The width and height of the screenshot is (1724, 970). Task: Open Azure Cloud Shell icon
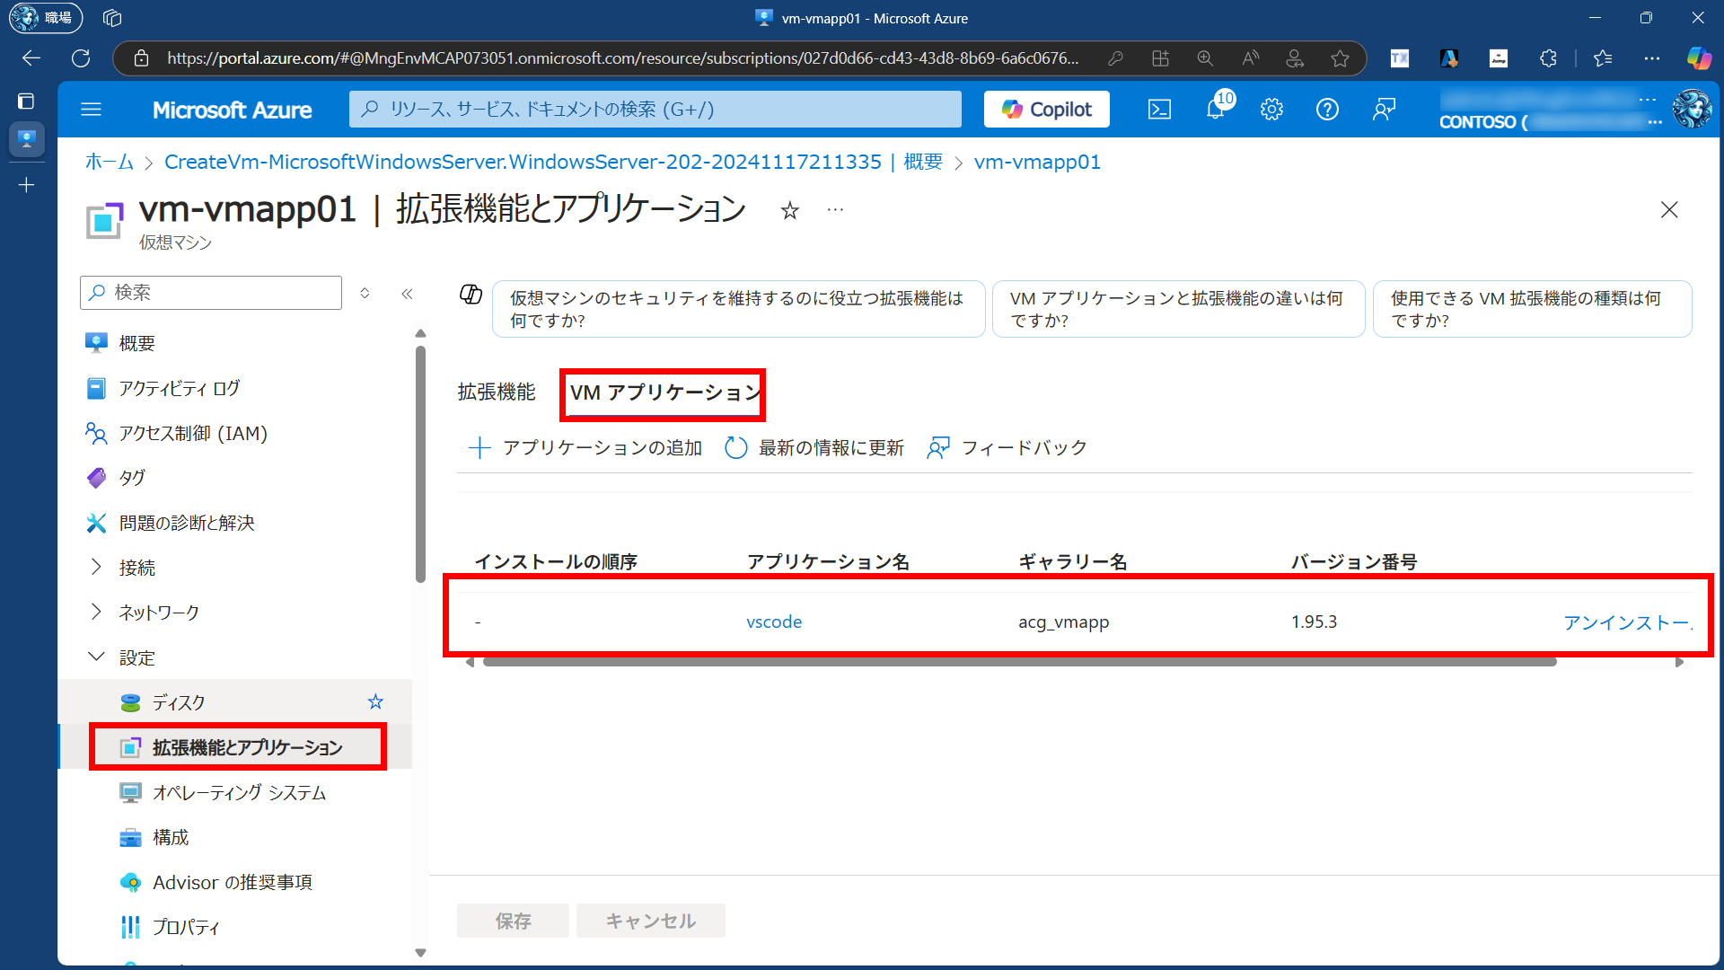click(1159, 110)
